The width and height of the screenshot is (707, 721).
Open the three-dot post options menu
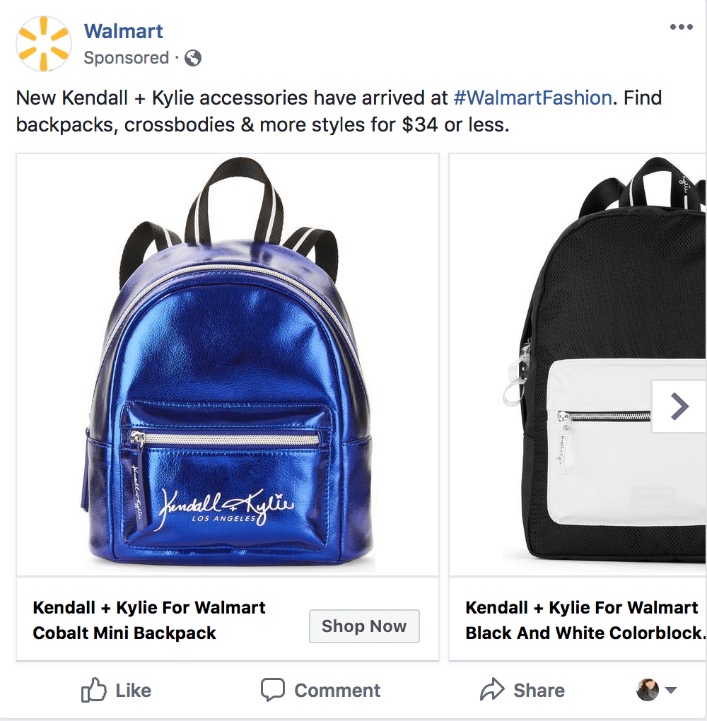coord(681,28)
